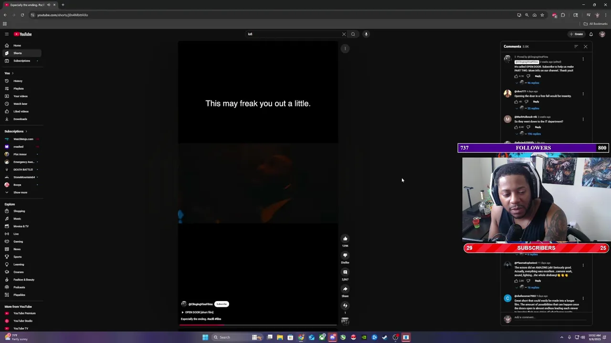Open options for the free fall comment
This screenshot has width=611, height=343.
pyautogui.click(x=583, y=94)
